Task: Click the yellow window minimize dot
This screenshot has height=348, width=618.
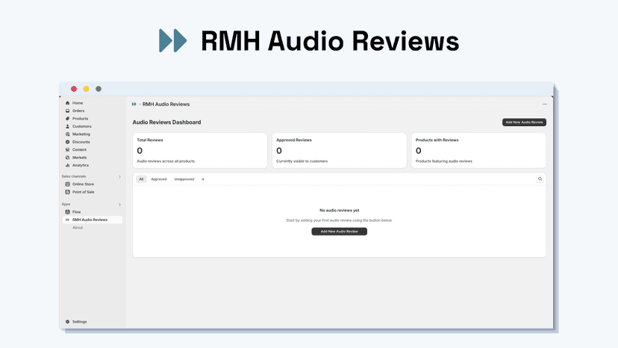Action: [86, 89]
